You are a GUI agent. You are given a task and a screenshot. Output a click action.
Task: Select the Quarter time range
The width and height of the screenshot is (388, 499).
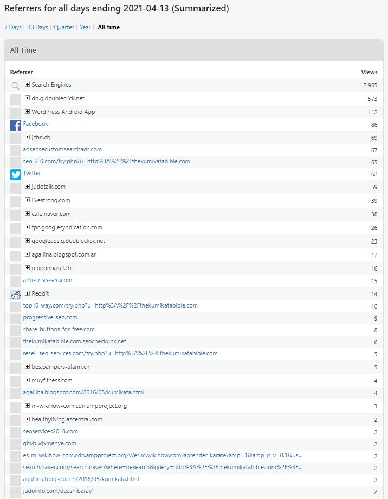pos(64,27)
